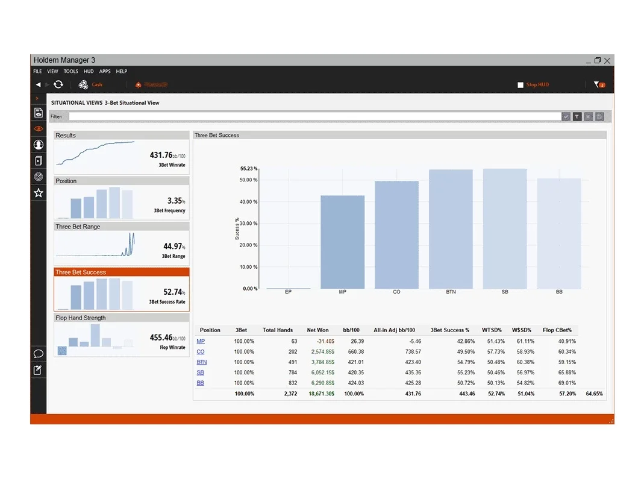Click the BTN bar in the chart
Screen dimensions: 644x478
point(451,229)
